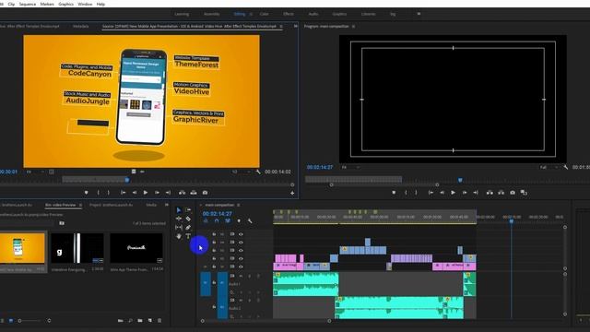Solo the Audio 1 track
Viewport: 590px width, 332px height.
(x=250, y=277)
